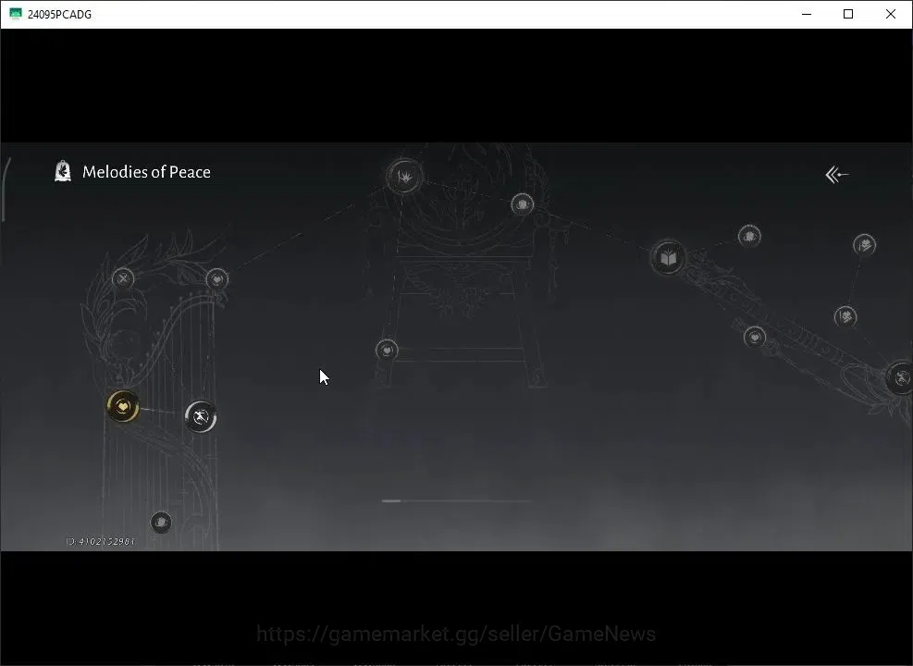
Task: Select the lower of the two linked far-right nodes
Action: (x=845, y=316)
